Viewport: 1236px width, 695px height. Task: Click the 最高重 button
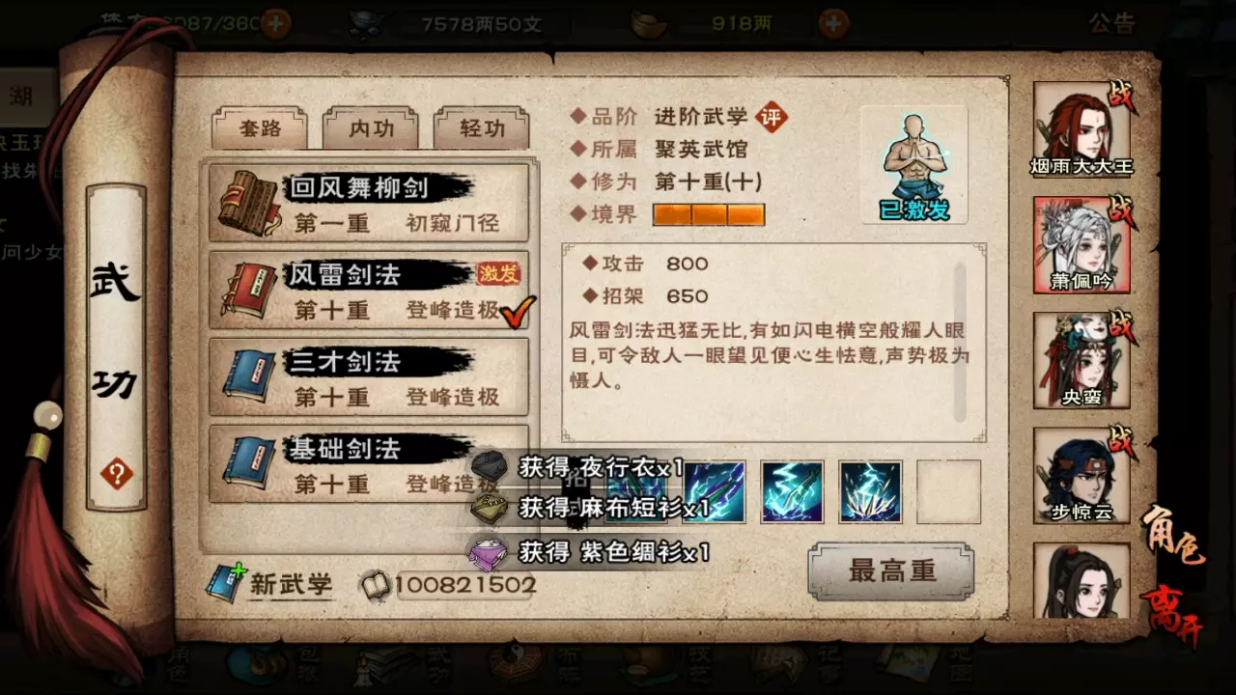pyautogui.click(x=890, y=570)
